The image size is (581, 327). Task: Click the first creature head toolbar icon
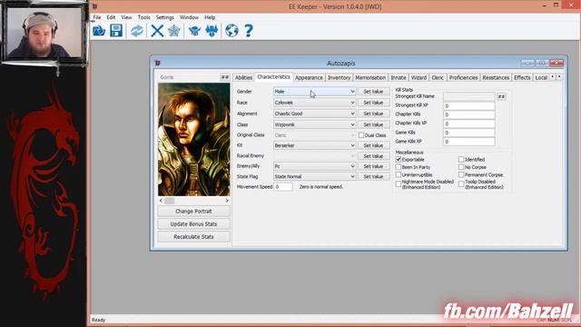194,30
